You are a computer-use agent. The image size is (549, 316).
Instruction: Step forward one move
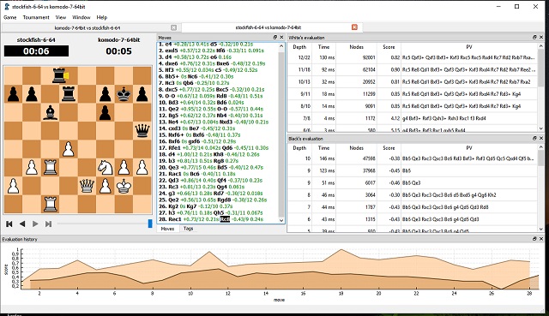35,224
